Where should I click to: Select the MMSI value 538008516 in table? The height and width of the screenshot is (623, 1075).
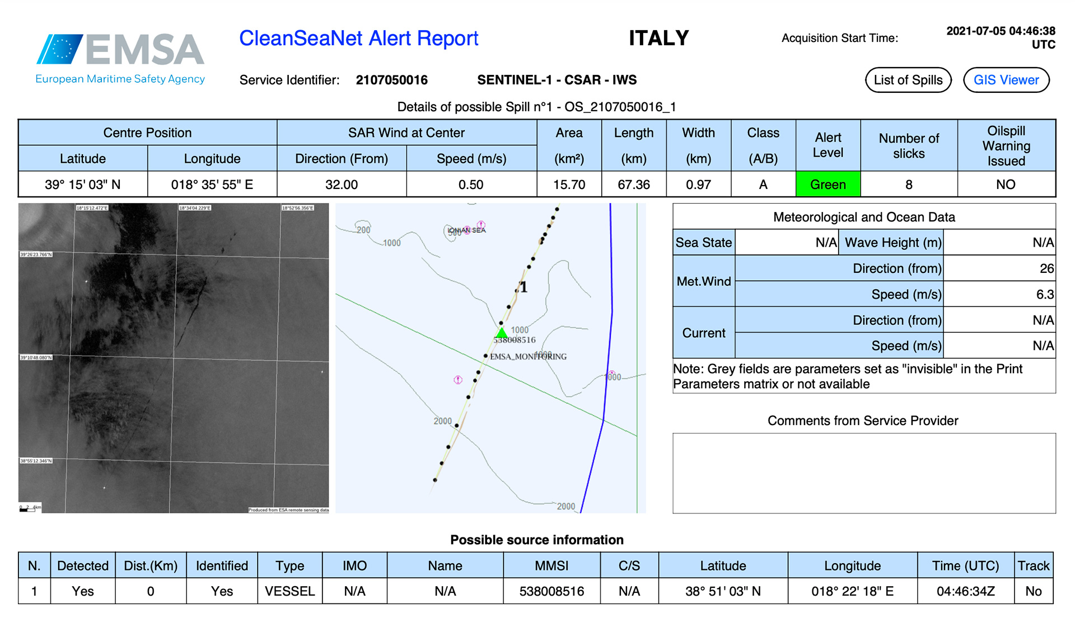[x=551, y=591]
